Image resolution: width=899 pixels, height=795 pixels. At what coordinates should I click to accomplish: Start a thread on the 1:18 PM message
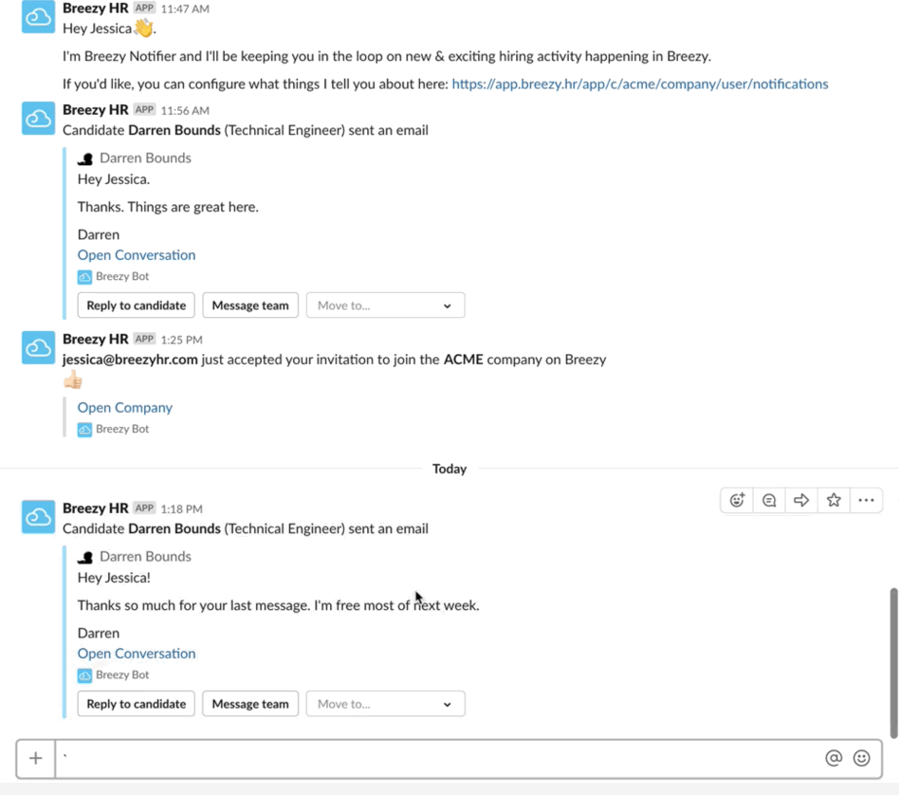769,500
